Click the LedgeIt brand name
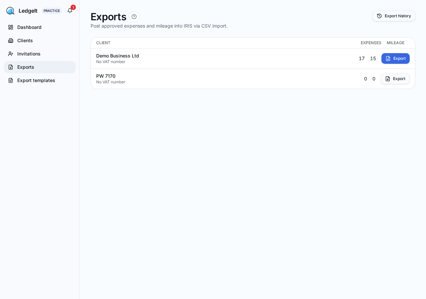Viewport: 426px width, 299px height. [x=28, y=11]
